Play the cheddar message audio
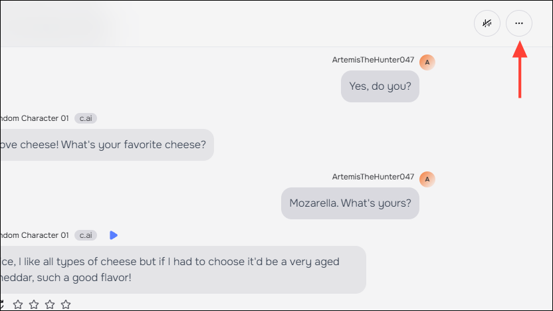This screenshot has height=311, width=553. pos(114,235)
